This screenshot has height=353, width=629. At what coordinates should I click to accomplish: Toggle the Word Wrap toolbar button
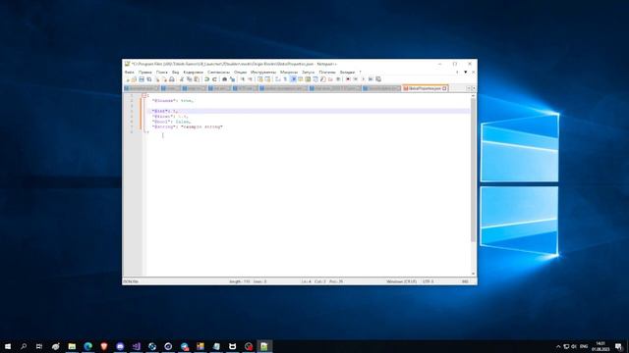pos(277,79)
